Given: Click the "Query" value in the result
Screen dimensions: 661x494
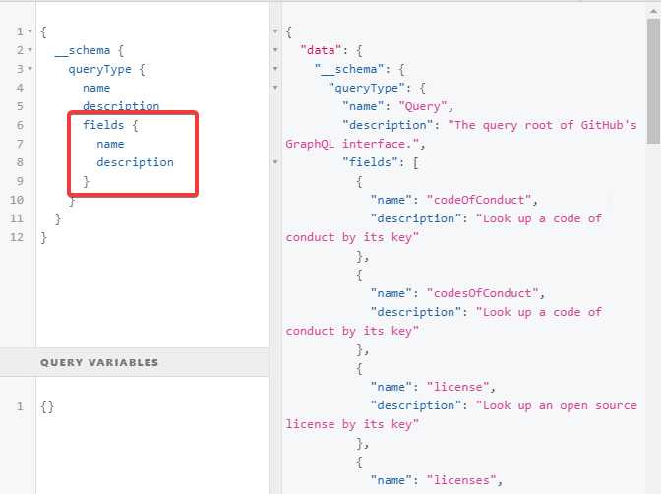Looking at the screenshot, I should [423, 106].
